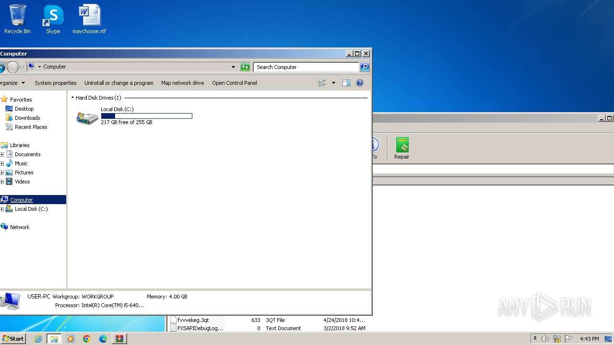The width and height of the screenshot is (614, 345).
Task: Click the 217 GB free of 255 GB text
Action: pyautogui.click(x=127, y=122)
